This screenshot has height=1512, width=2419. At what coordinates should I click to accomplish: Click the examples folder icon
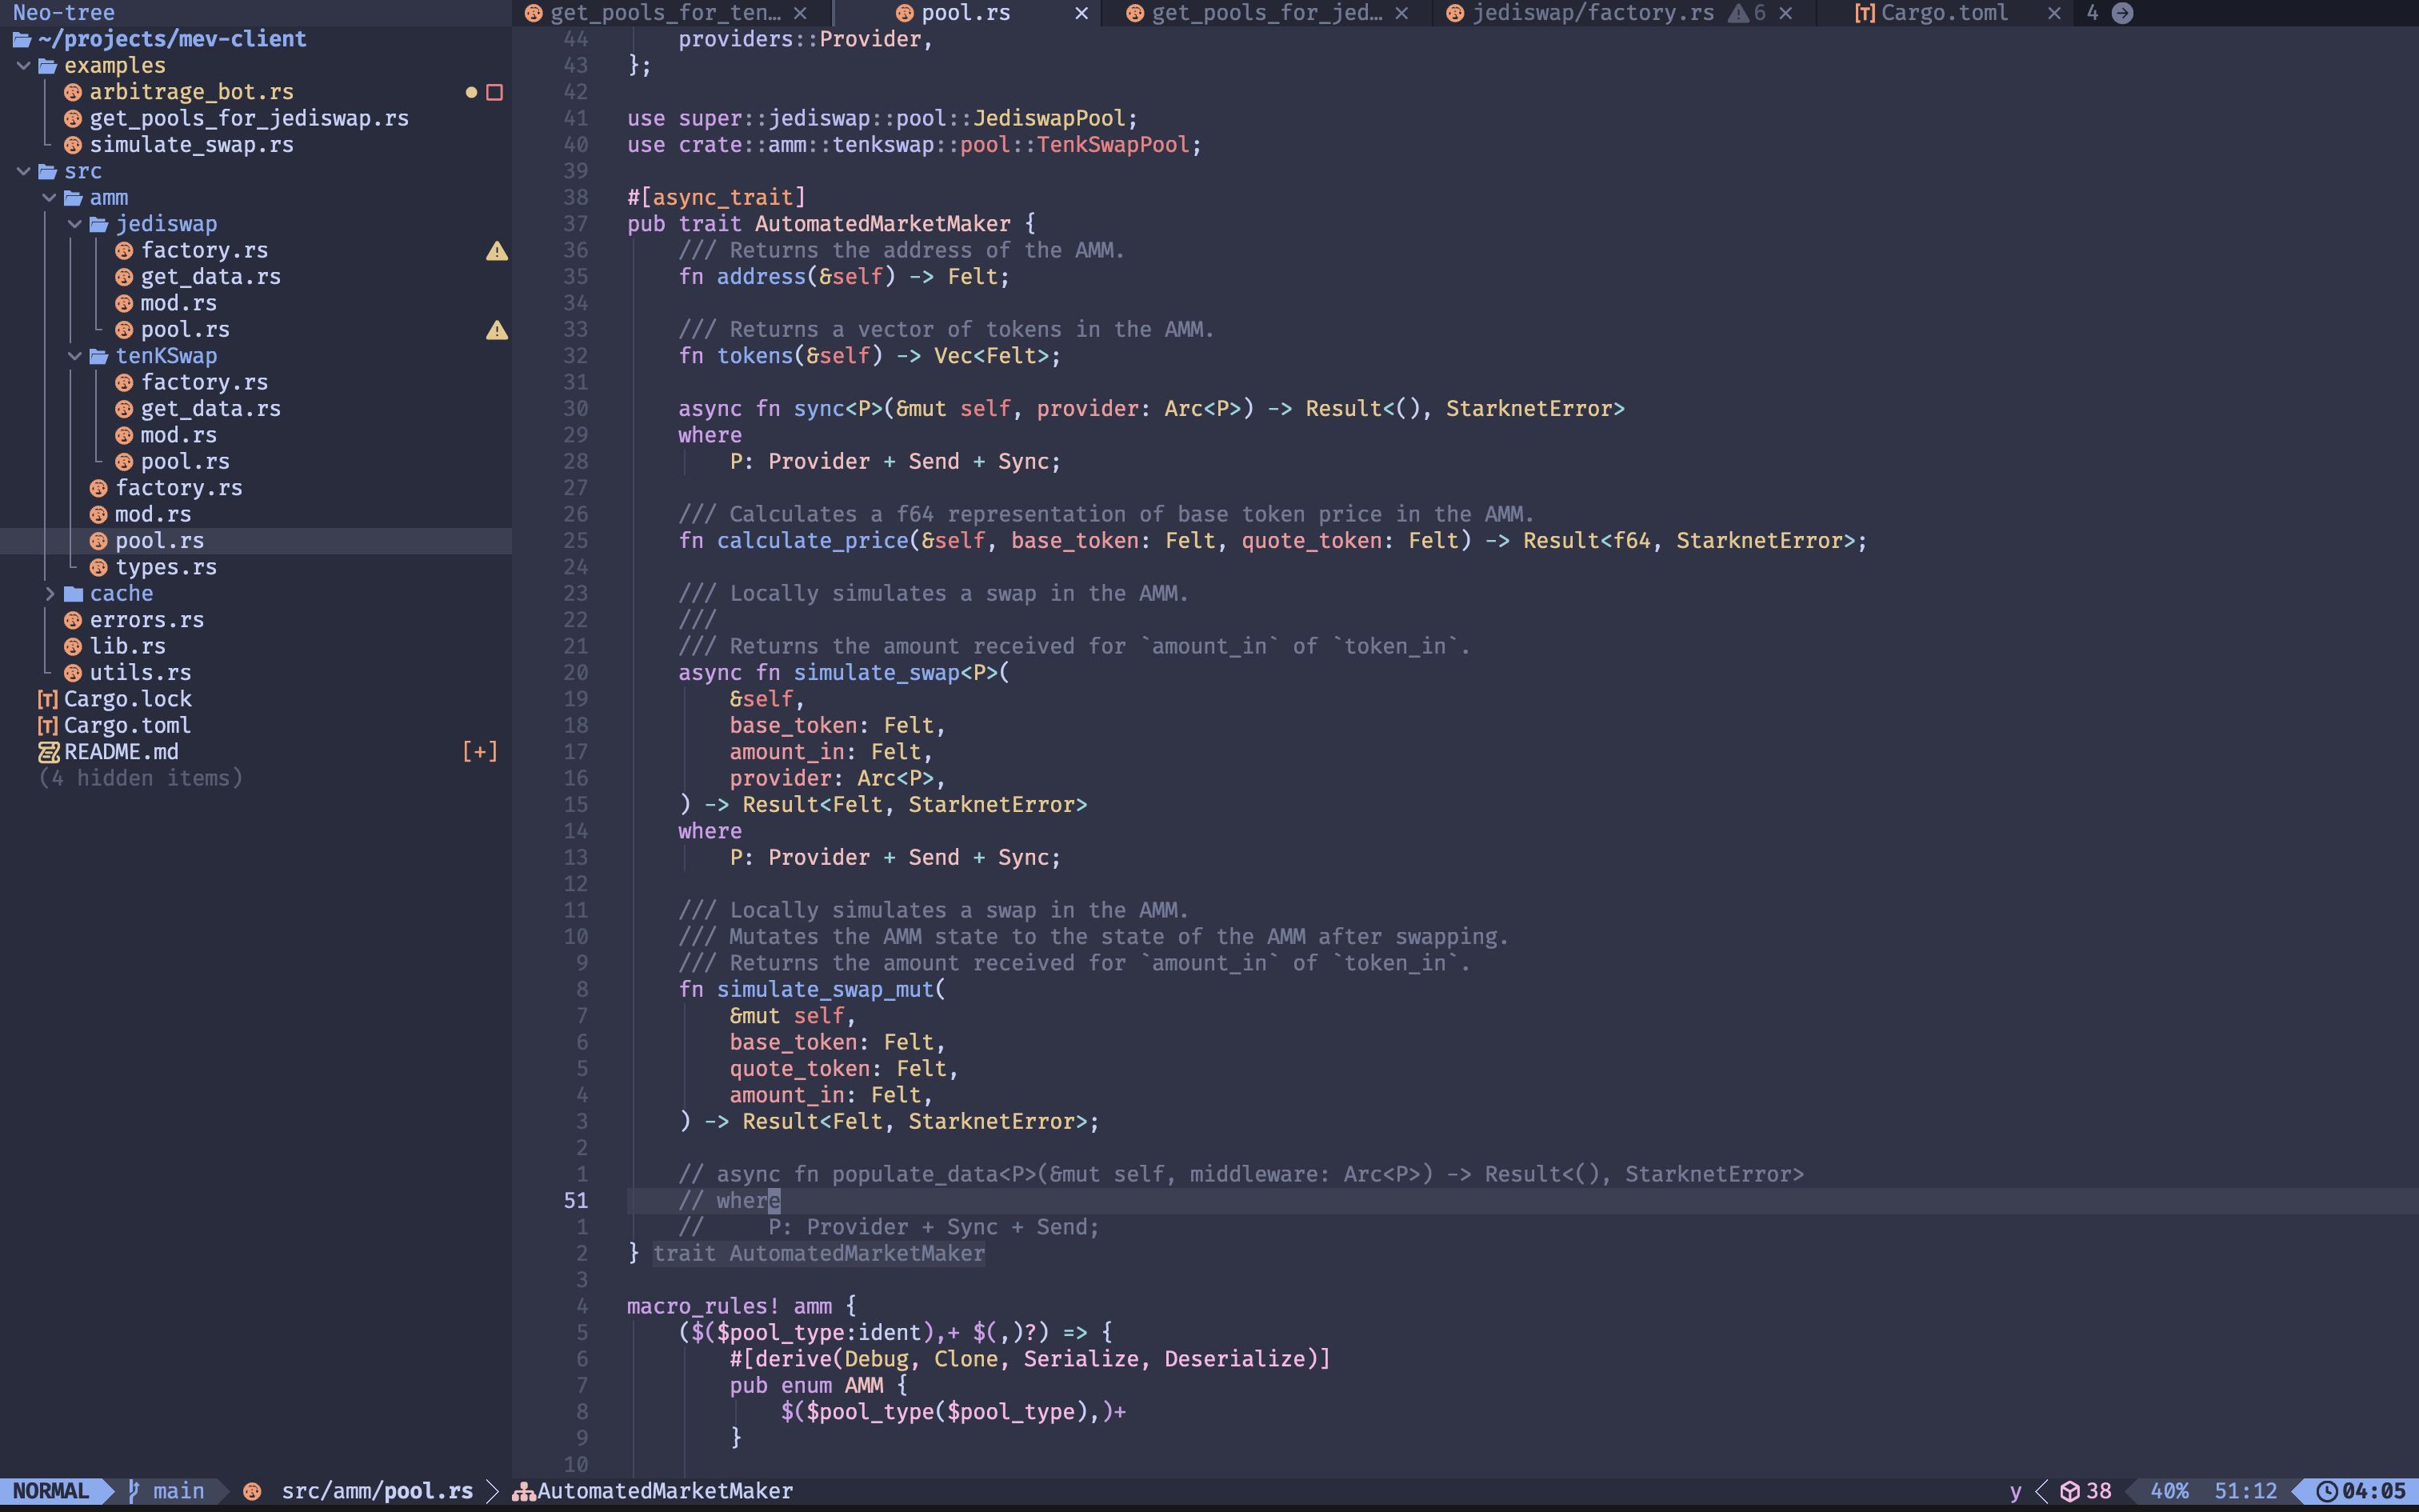pyautogui.click(x=47, y=66)
